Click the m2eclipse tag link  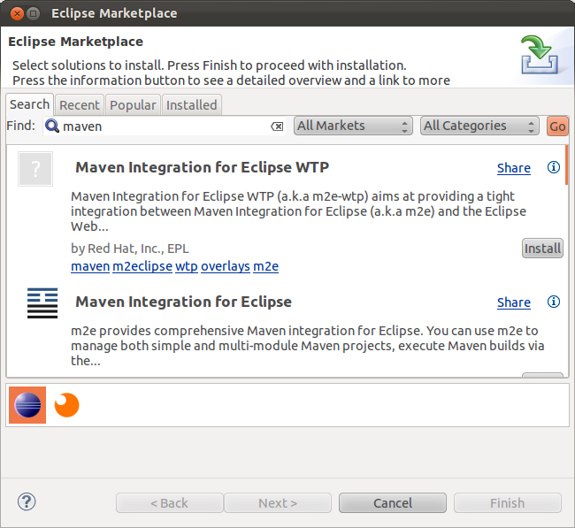[x=142, y=266]
